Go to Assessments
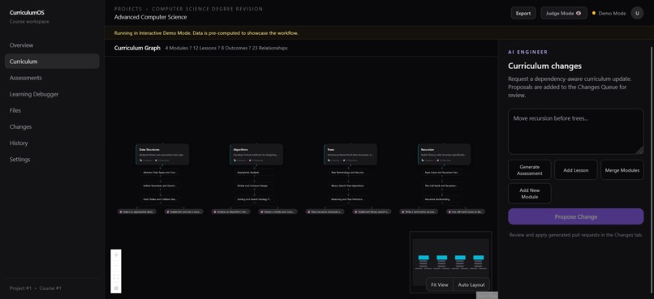 click(52, 78)
